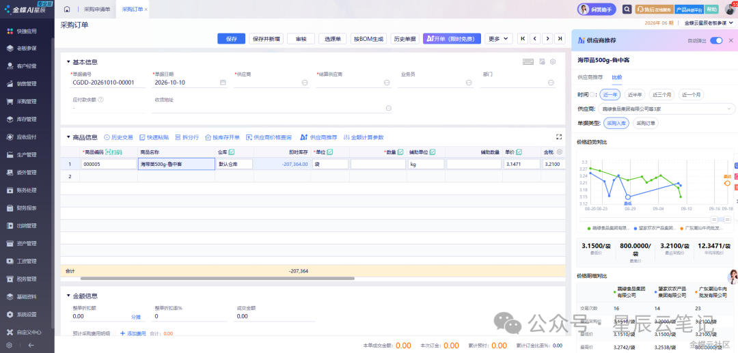Click the 保存 button
The height and width of the screenshot is (353, 738).
click(232, 39)
